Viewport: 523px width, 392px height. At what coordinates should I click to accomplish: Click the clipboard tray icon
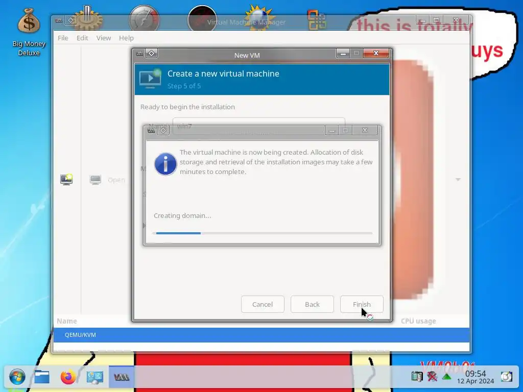pos(417,377)
